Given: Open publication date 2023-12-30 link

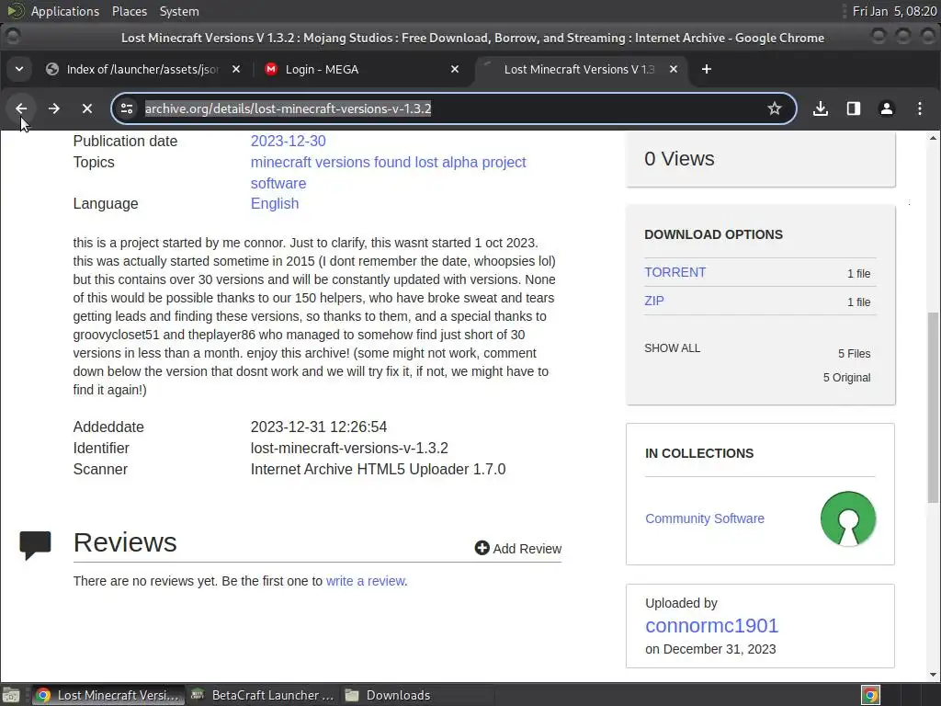Looking at the screenshot, I should 288,141.
